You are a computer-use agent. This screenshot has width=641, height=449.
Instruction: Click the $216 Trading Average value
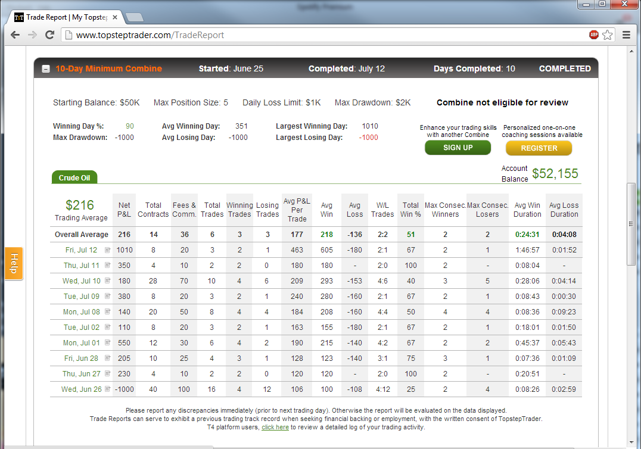coord(80,205)
